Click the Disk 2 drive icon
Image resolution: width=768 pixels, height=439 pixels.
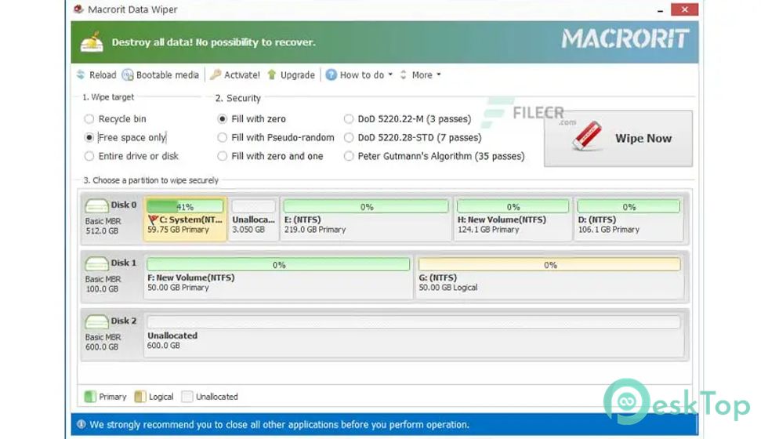[x=96, y=322]
